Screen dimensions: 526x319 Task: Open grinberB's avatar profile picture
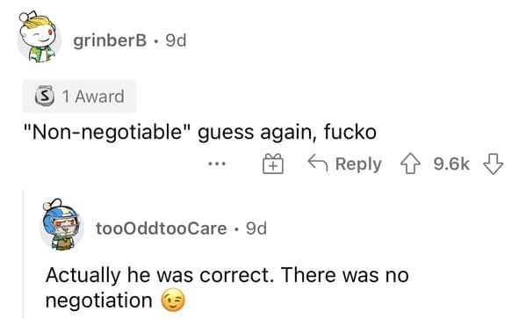pyautogui.click(x=39, y=37)
